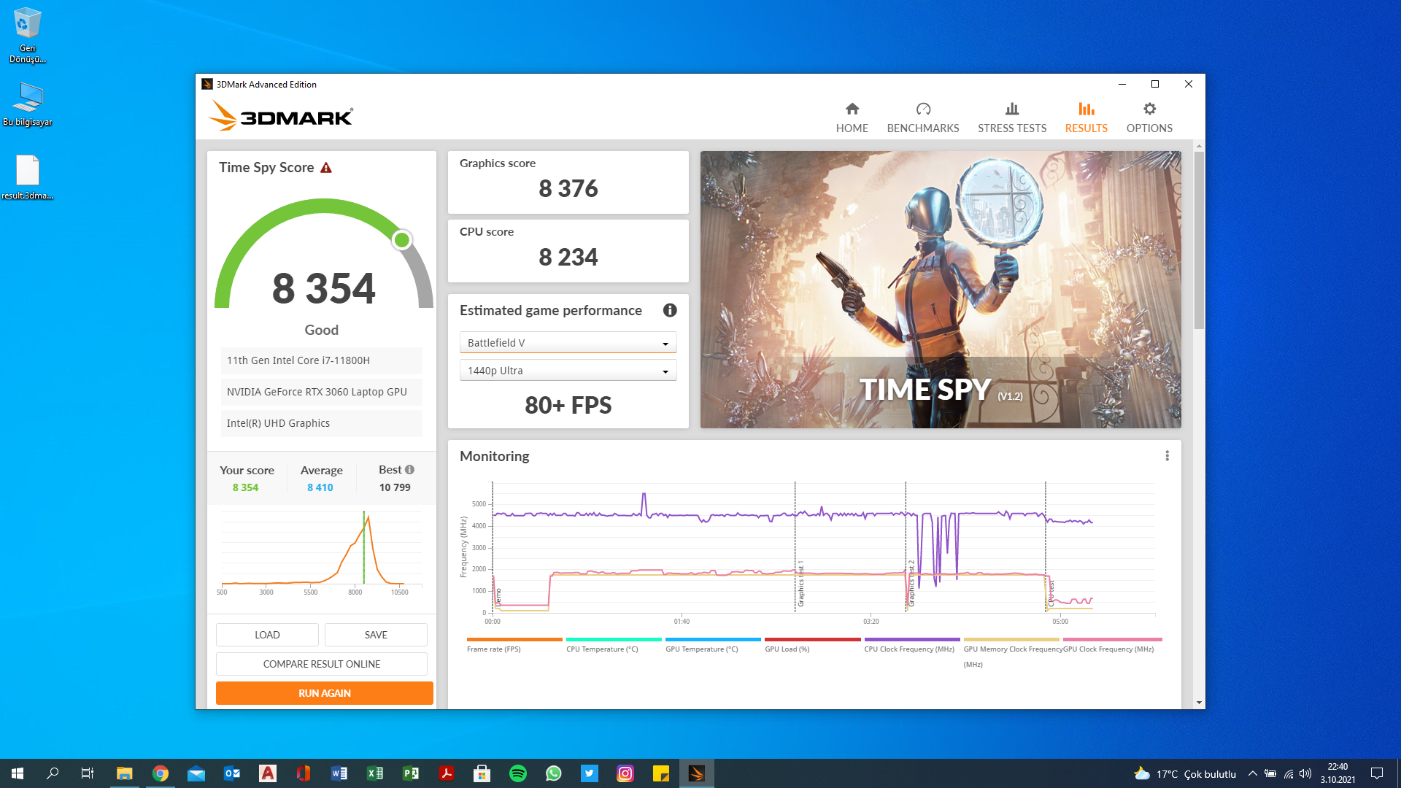Show hidden system tray icons chevron
The width and height of the screenshot is (1401, 788).
click(x=1252, y=773)
